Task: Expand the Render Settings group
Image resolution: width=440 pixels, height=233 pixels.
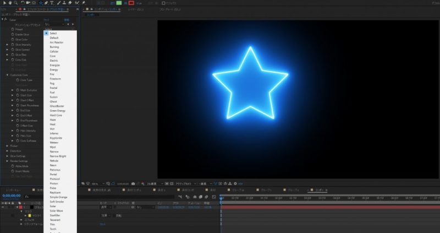Action: click(x=7, y=161)
